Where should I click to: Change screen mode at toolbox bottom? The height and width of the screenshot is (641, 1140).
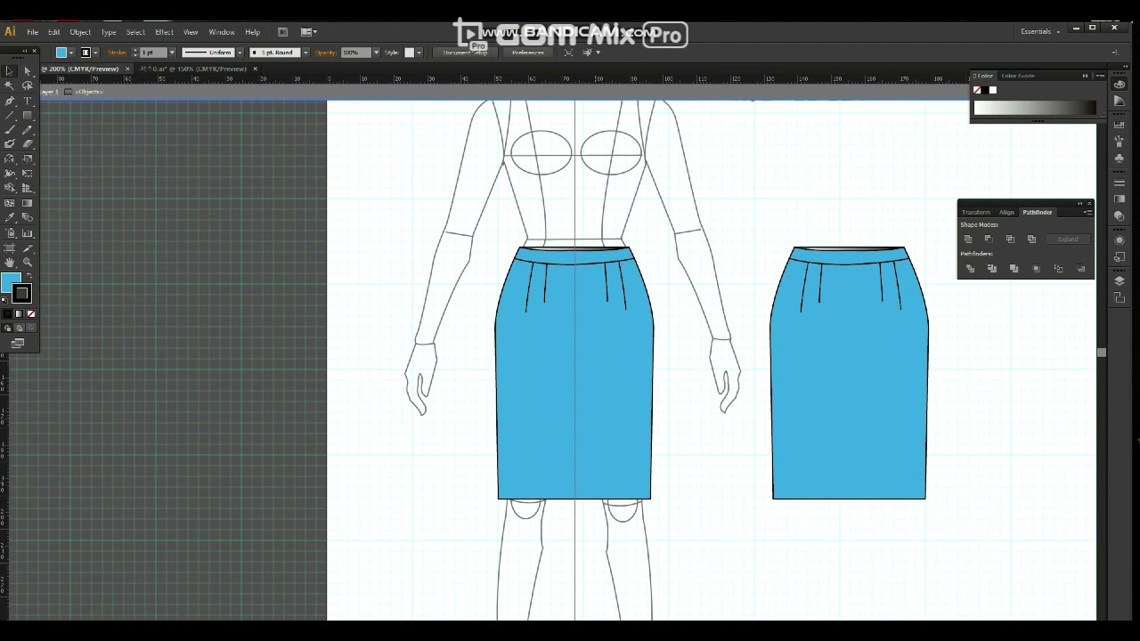(18, 342)
